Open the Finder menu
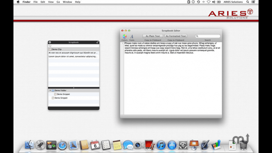This screenshot has width=272, height=153. click(x=26, y=2)
